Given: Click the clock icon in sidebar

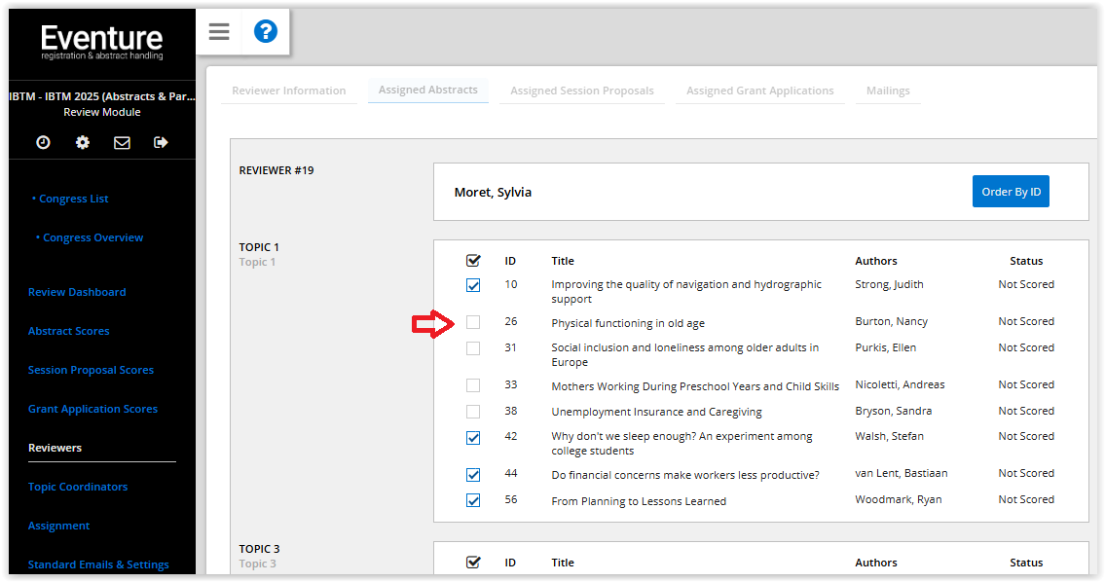Looking at the screenshot, I should pyautogui.click(x=44, y=143).
